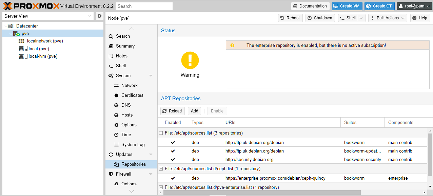This screenshot has width=433, height=196.
Task: Select enabled checkmark for bookworm-security repository
Action: 173,160
